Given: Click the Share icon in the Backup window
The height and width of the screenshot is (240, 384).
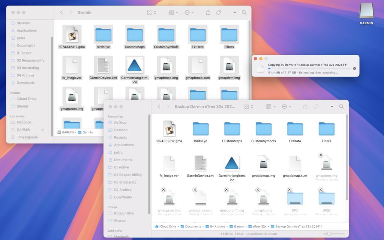Looking at the screenshot, I should pyautogui.click(x=305, y=106).
